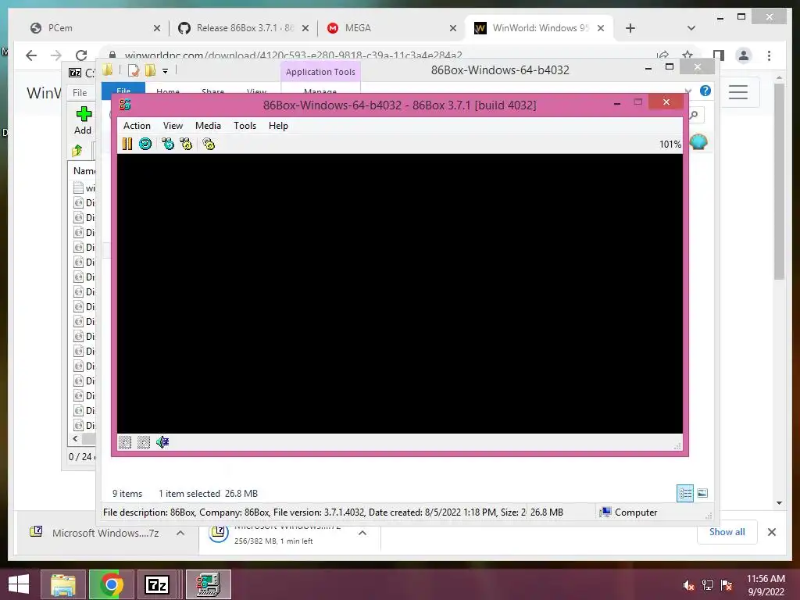Open the File menu in 7-Zip
This screenshot has height=600, width=800.
coord(80,93)
